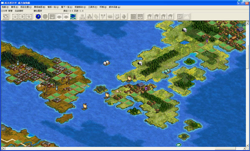Click the blue globe world map icon
The image size is (250, 151).
(x=38, y=17)
